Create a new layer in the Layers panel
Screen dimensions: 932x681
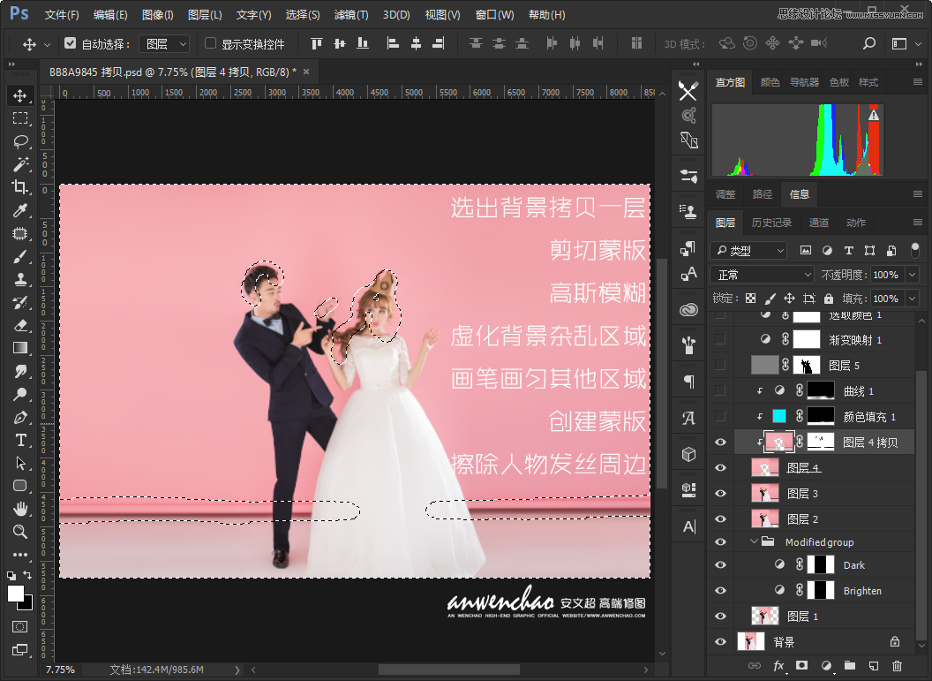coord(875,666)
